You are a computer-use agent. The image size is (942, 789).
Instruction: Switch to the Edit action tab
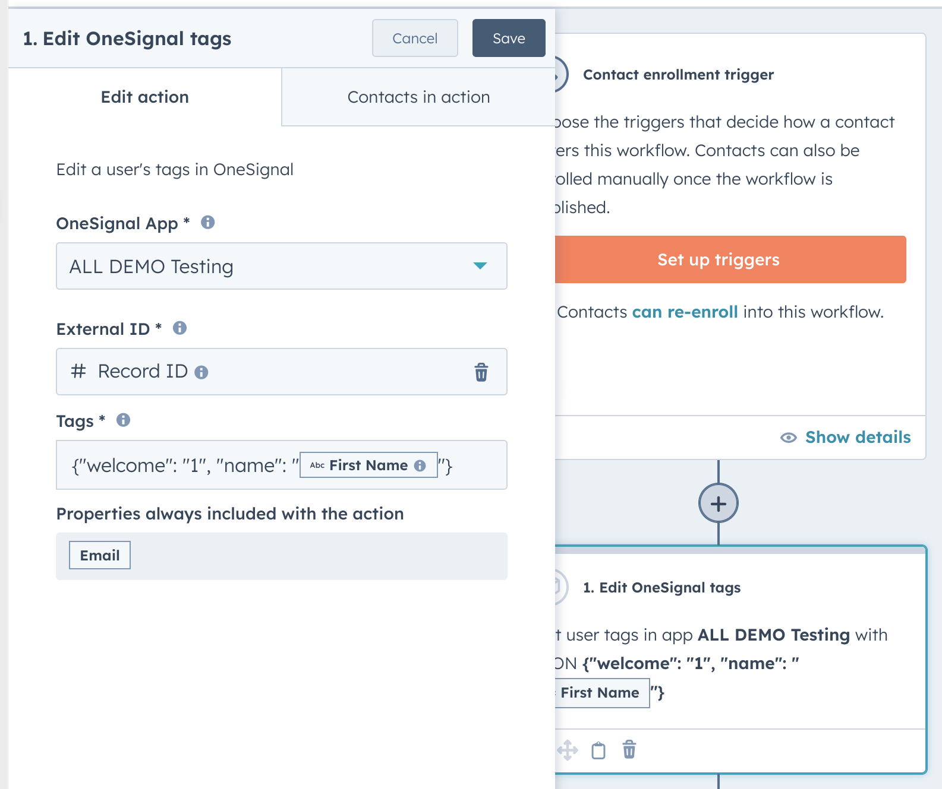click(144, 97)
